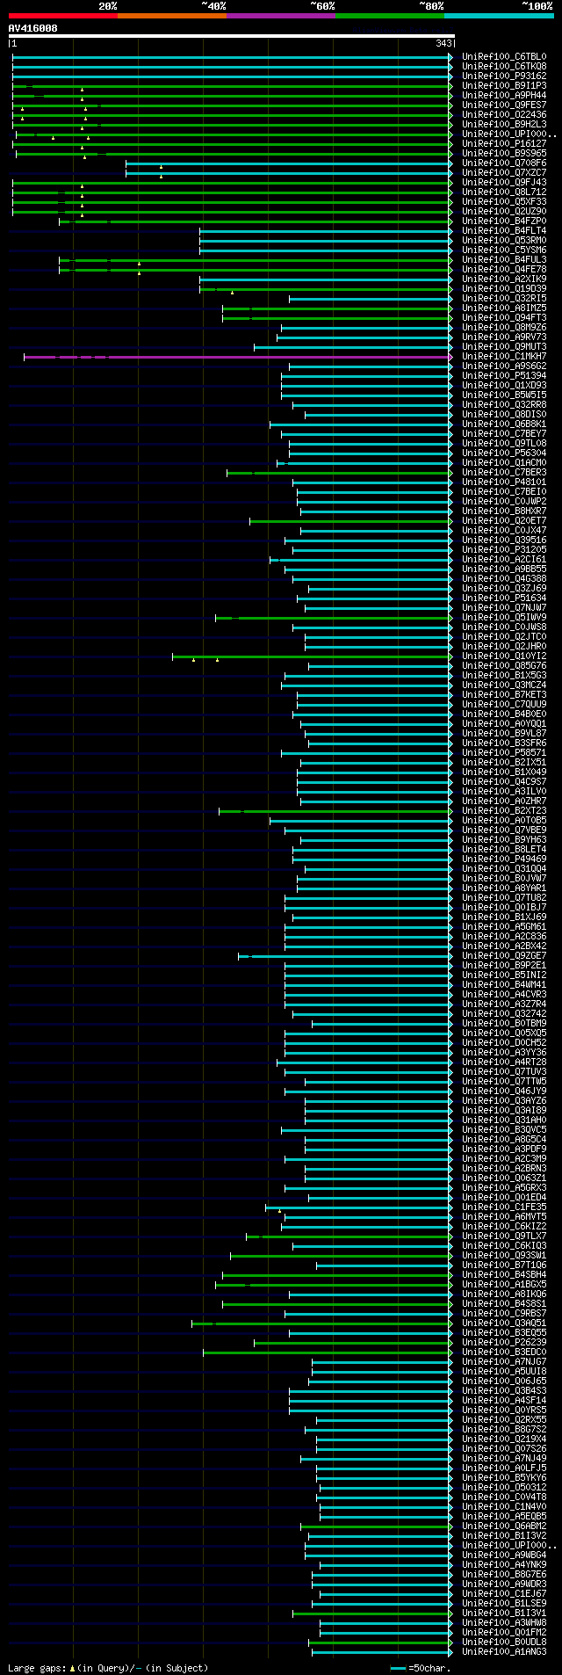
Task: Select hit label UniRef100_Q6B8K1
Action: 504,424
